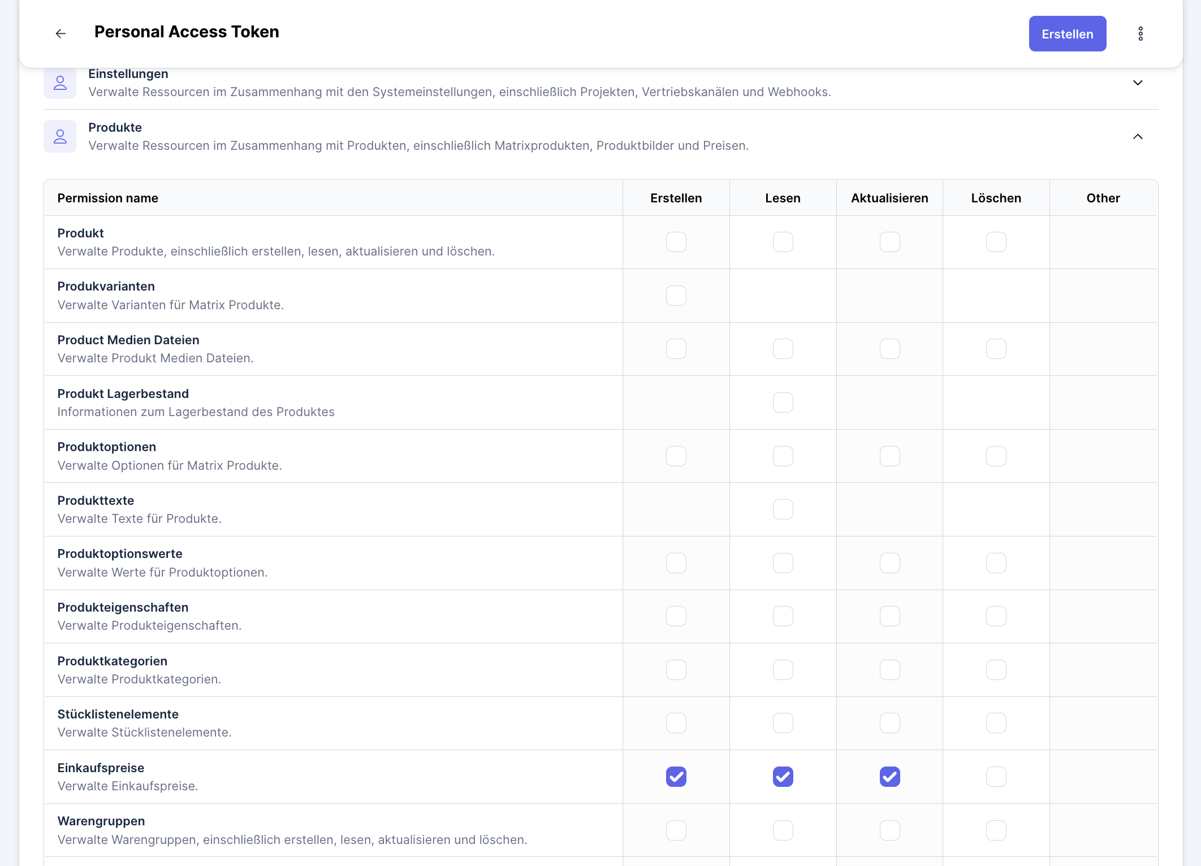Check Lesen permission for Produkt Lagerbestand
Image resolution: width=1201 pixels, height=866 pixels.
783,402
